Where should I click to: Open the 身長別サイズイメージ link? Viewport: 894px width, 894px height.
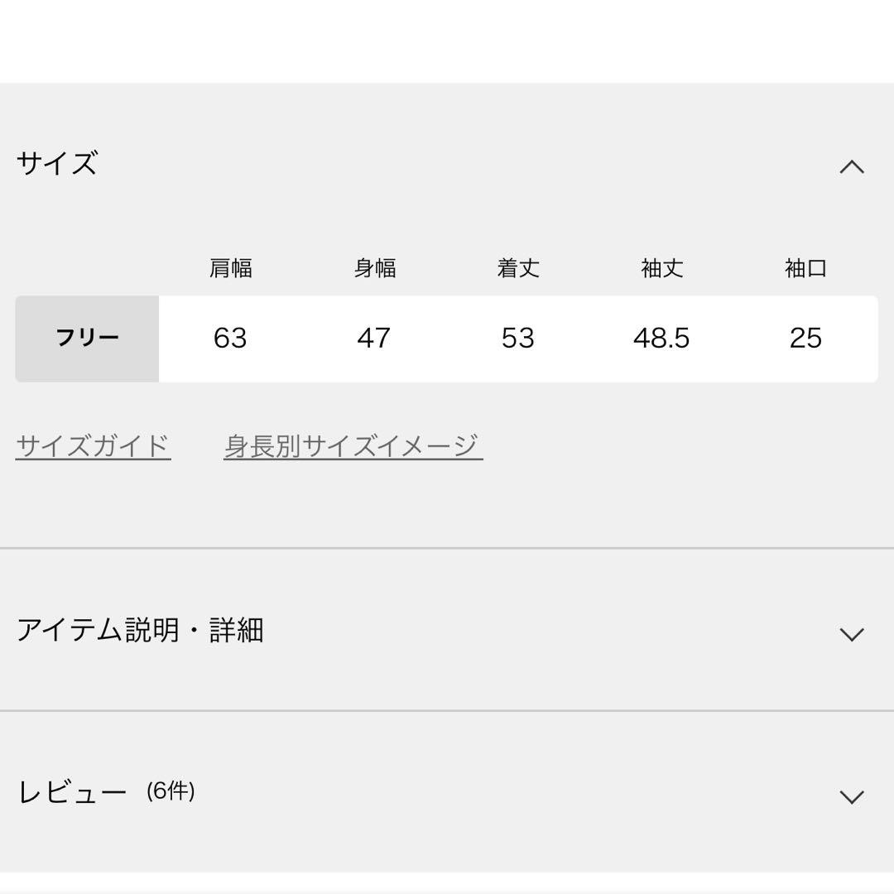click(x=351, y=444)
